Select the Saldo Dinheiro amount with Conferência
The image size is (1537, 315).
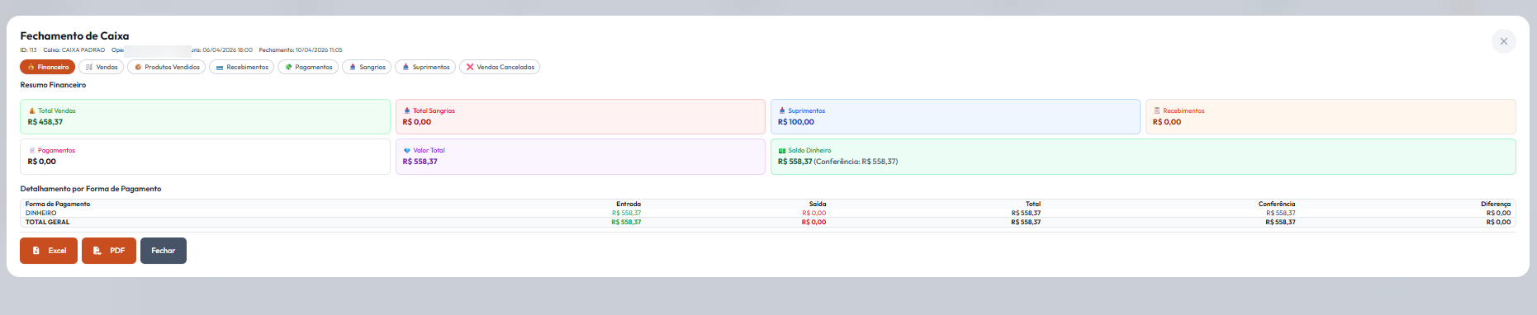click(837, 162)
